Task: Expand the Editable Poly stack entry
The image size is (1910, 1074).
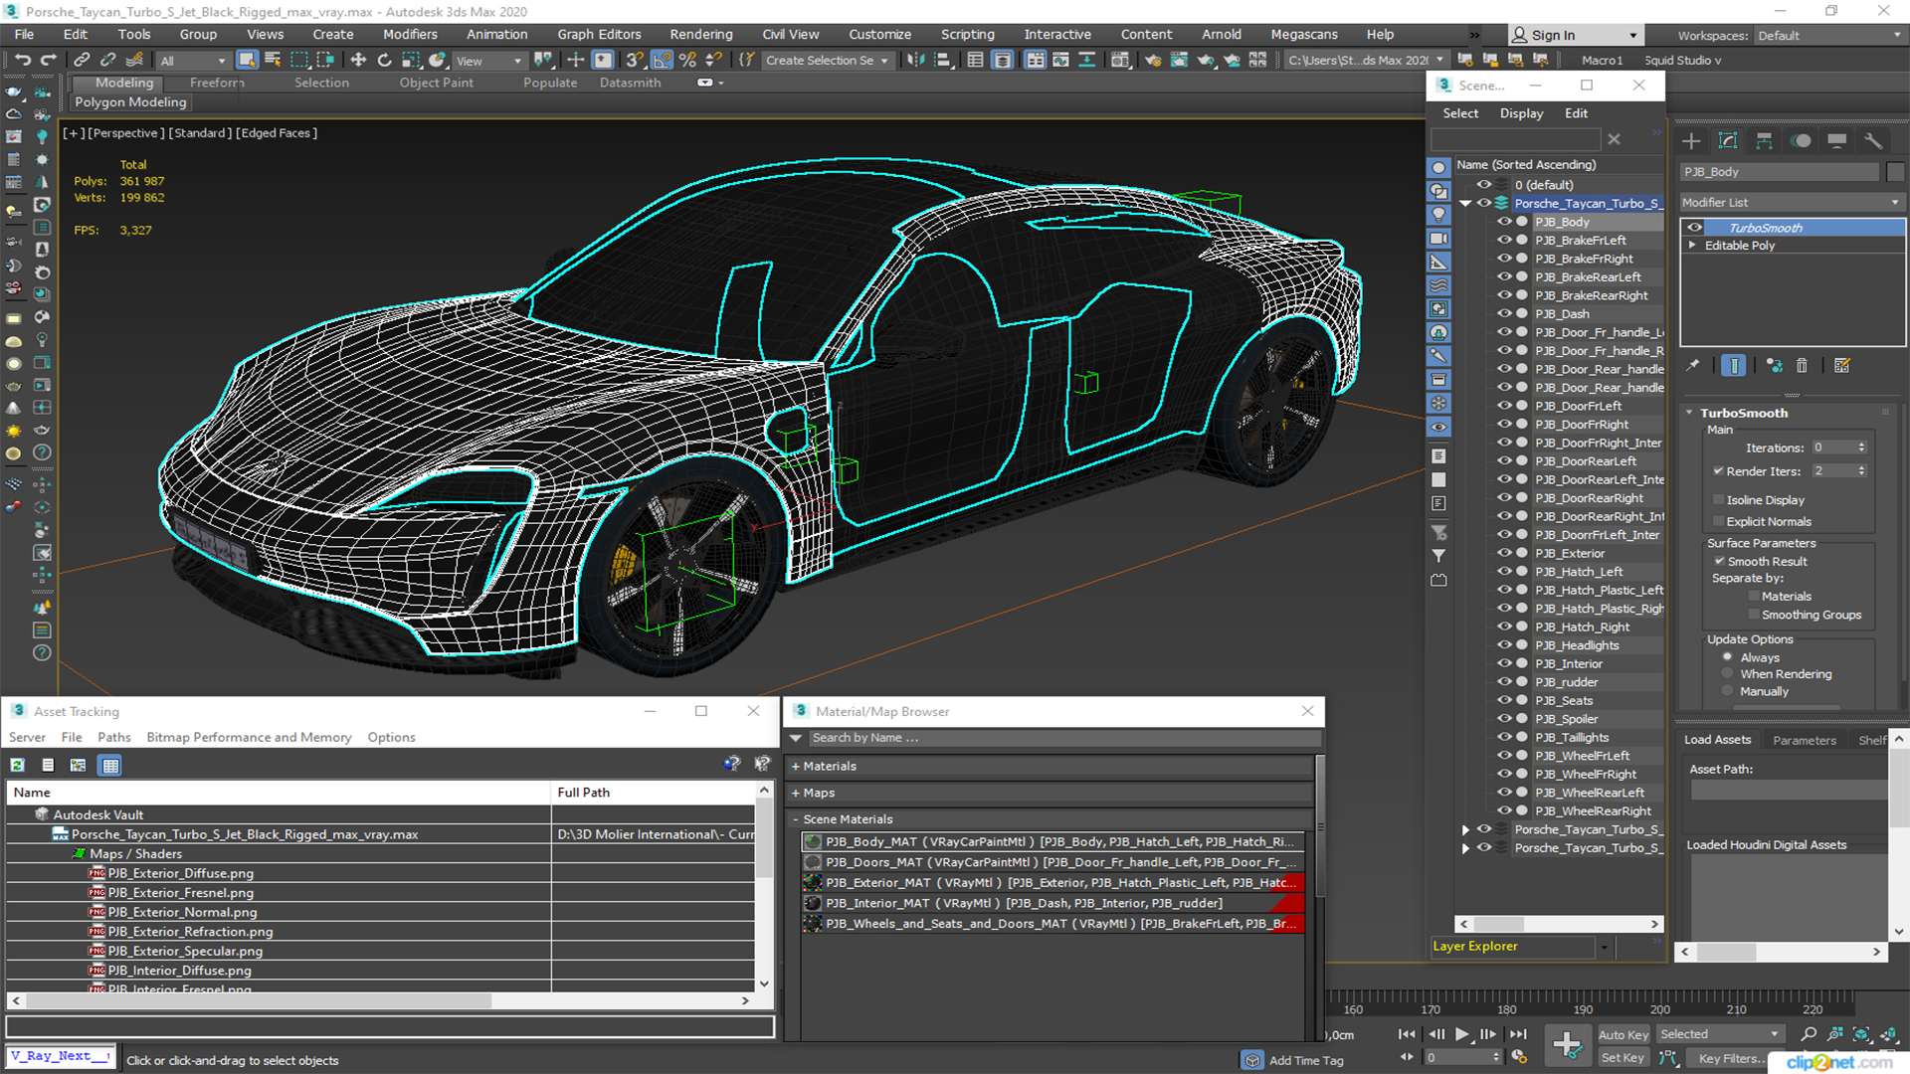Action: (1692, 245)
